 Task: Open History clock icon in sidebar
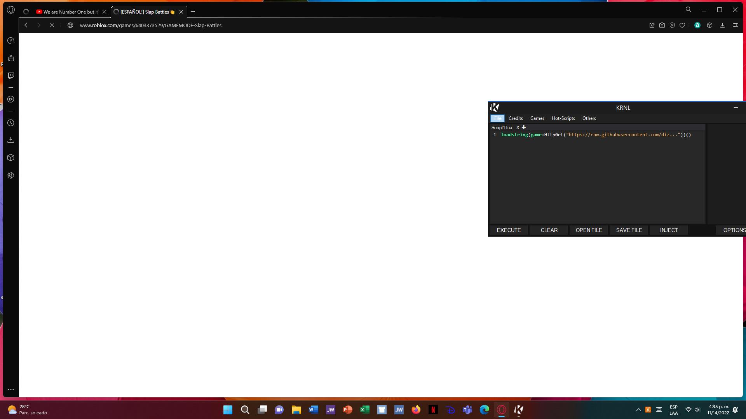[11, 123]
